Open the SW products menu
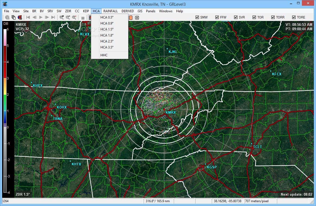 [59, 11]
